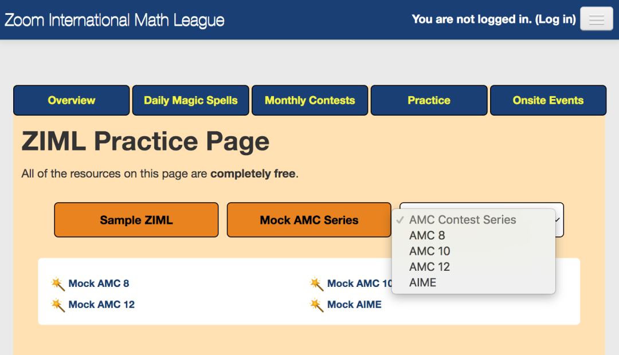Select the Practice tab
The width and height of the screenshot is (619, 355).
(x=429, y=100)
